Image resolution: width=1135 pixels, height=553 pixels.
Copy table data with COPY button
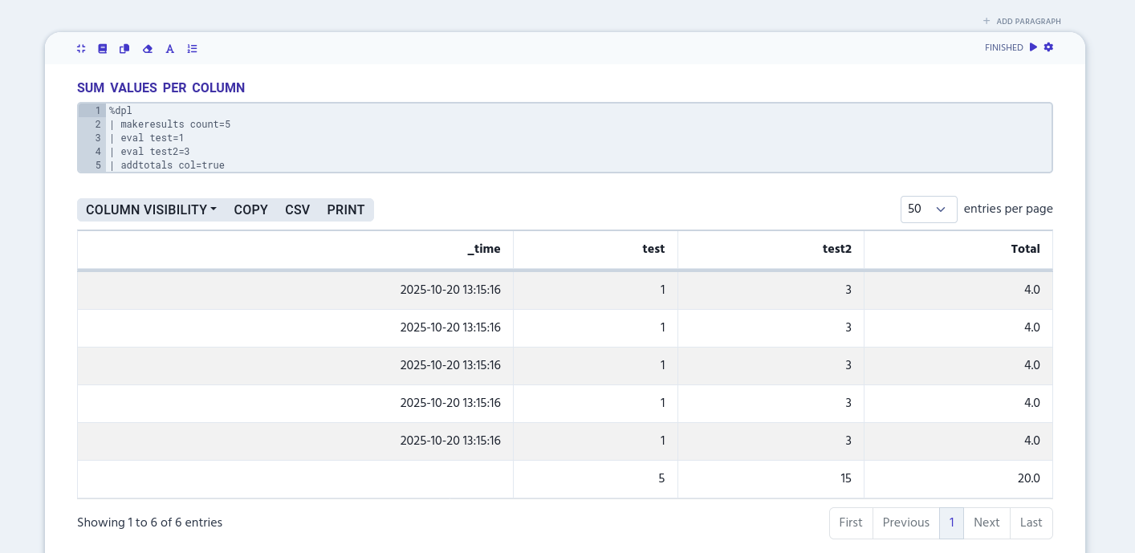[x=250, y=209]
